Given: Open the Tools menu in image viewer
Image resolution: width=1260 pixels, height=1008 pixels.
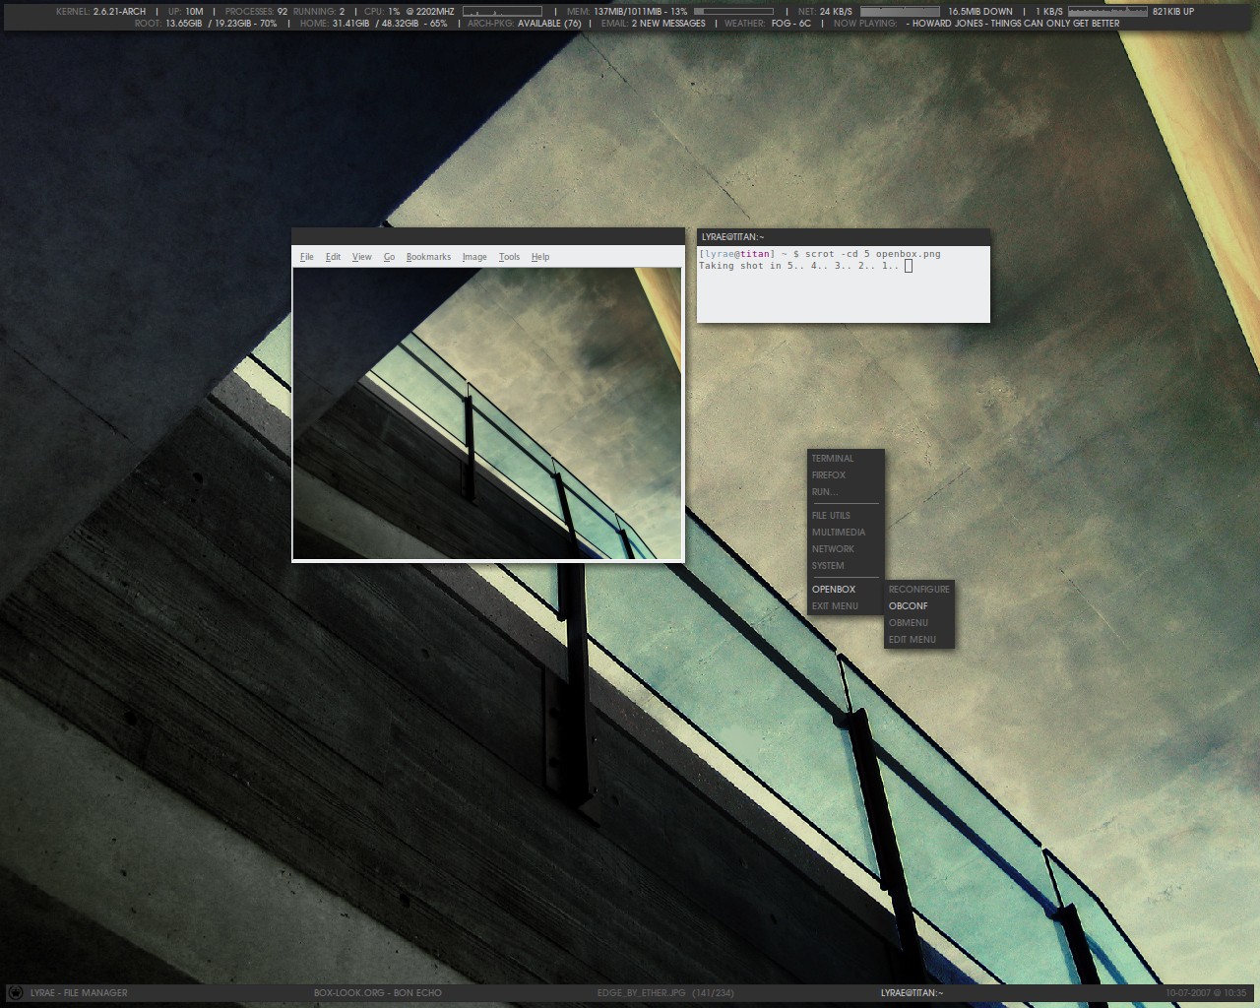Looking at the screenshot, I should tap(509, 257).
